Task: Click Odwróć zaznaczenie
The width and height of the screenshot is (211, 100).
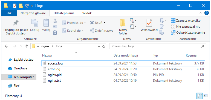Action: click(188, 33)
